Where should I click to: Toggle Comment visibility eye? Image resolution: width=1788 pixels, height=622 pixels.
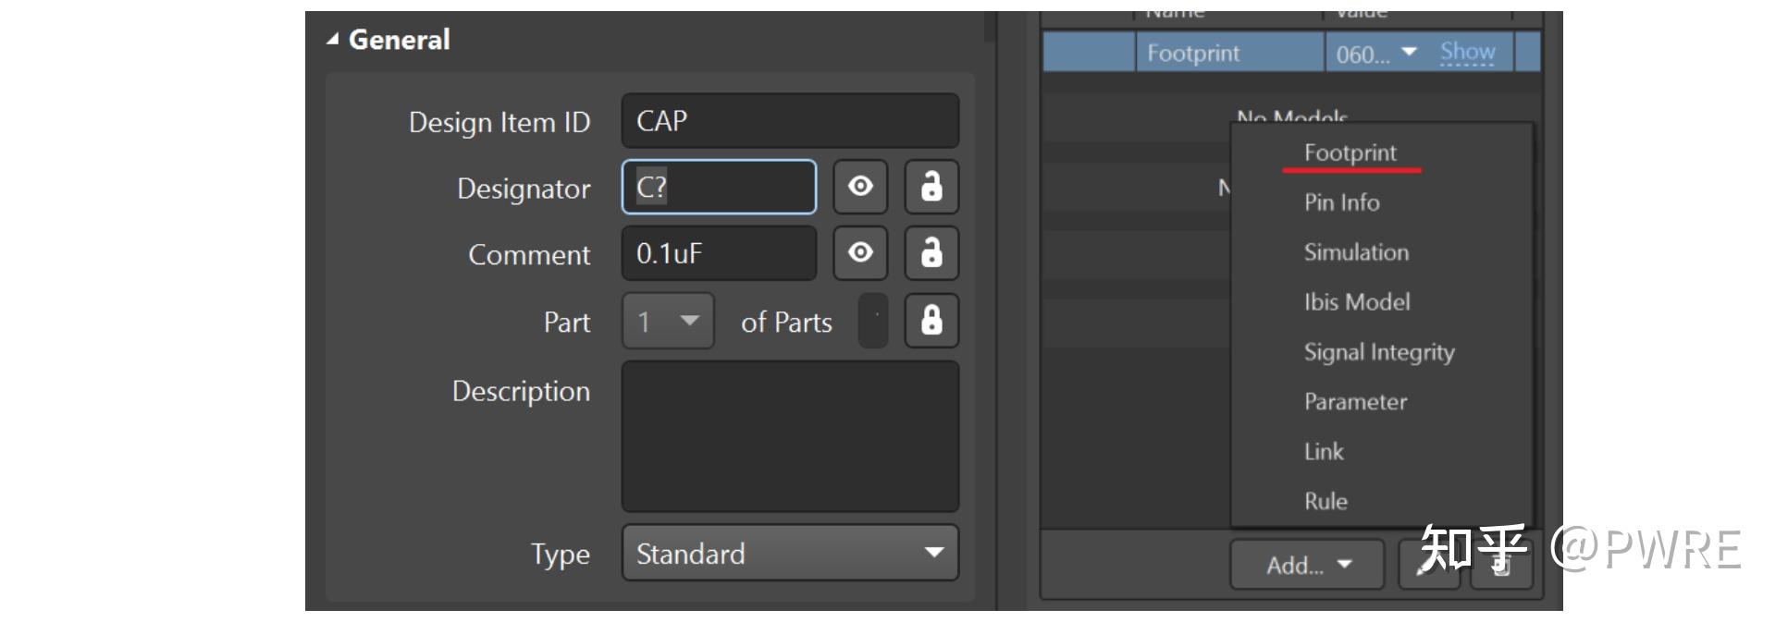tap(860, 253)
